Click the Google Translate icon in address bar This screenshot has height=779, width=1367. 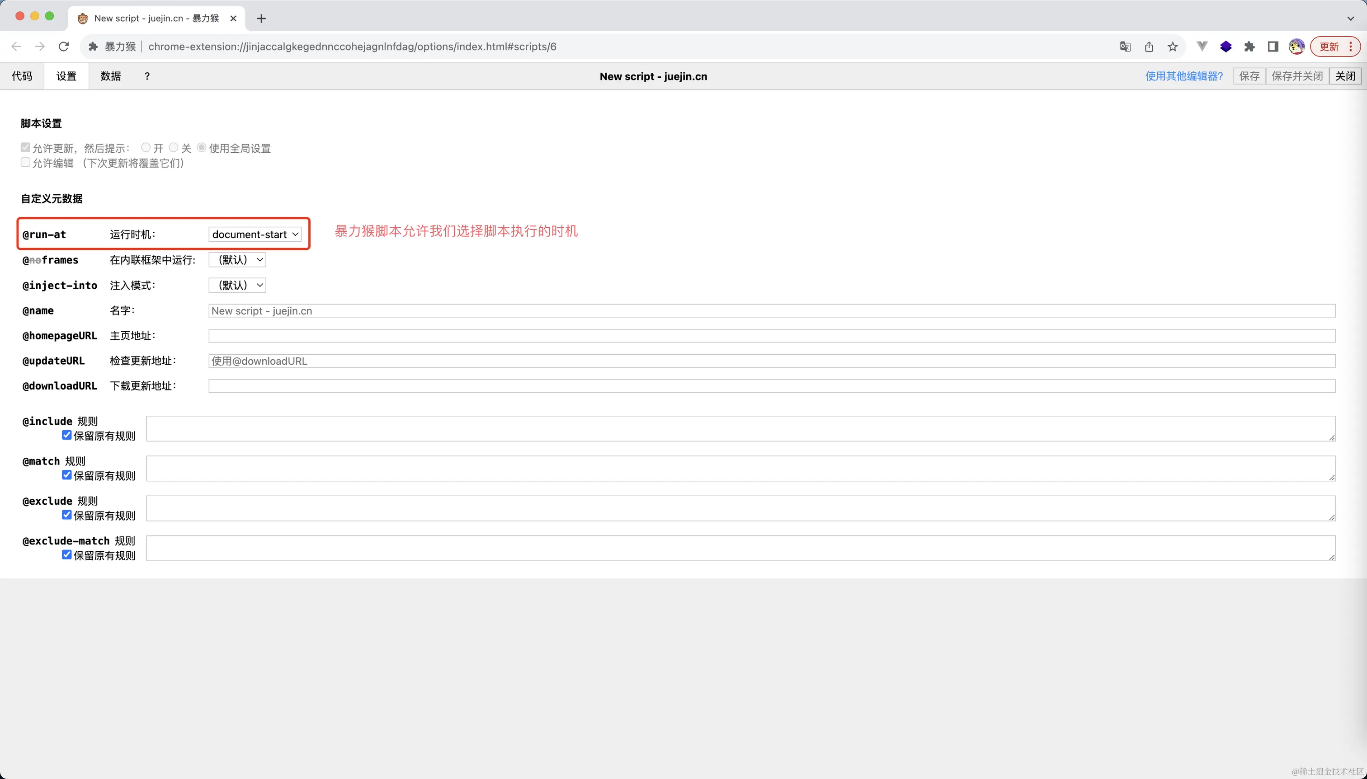pos(1125,47)
